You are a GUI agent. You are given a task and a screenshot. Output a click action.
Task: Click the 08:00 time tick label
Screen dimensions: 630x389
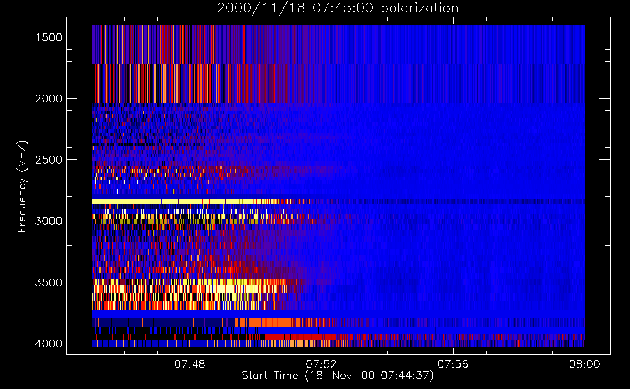point(584,364)
